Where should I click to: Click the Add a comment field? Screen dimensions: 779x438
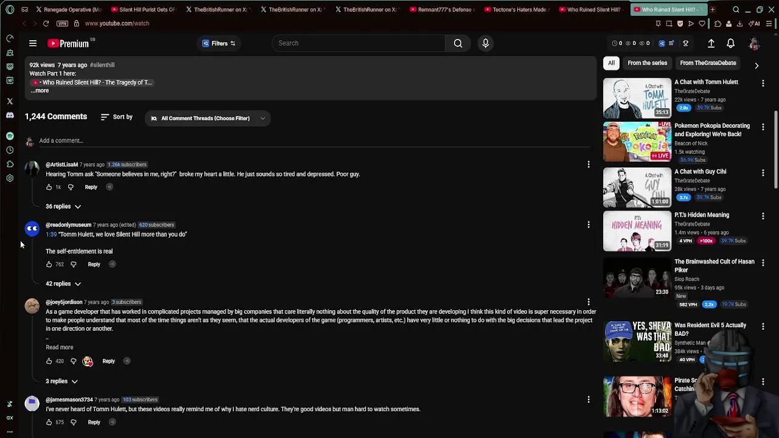click(315, 141)
